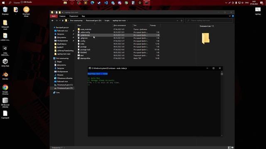Open Музыка under This PC
The height and width of the screenshot is (149, 266).
point(59,75)
